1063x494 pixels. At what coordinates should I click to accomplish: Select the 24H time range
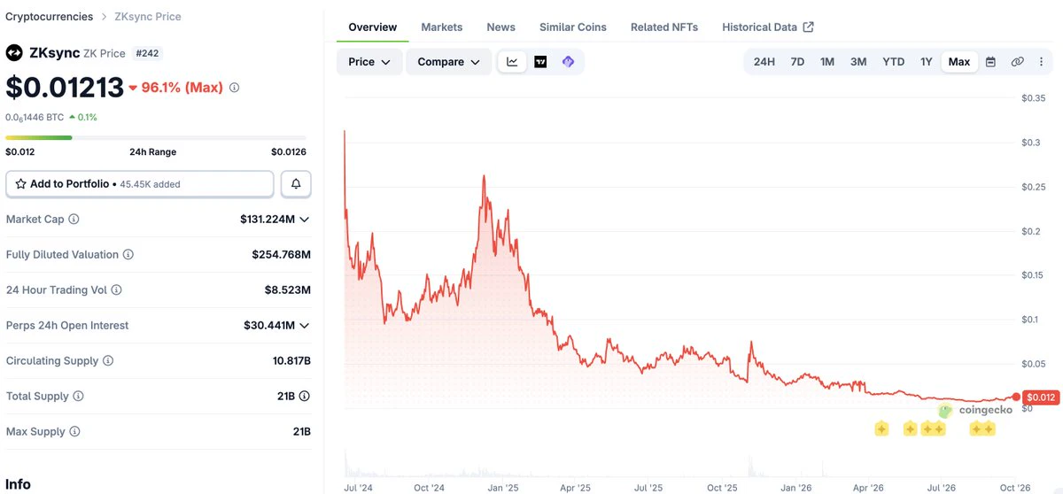pos(764,62)
